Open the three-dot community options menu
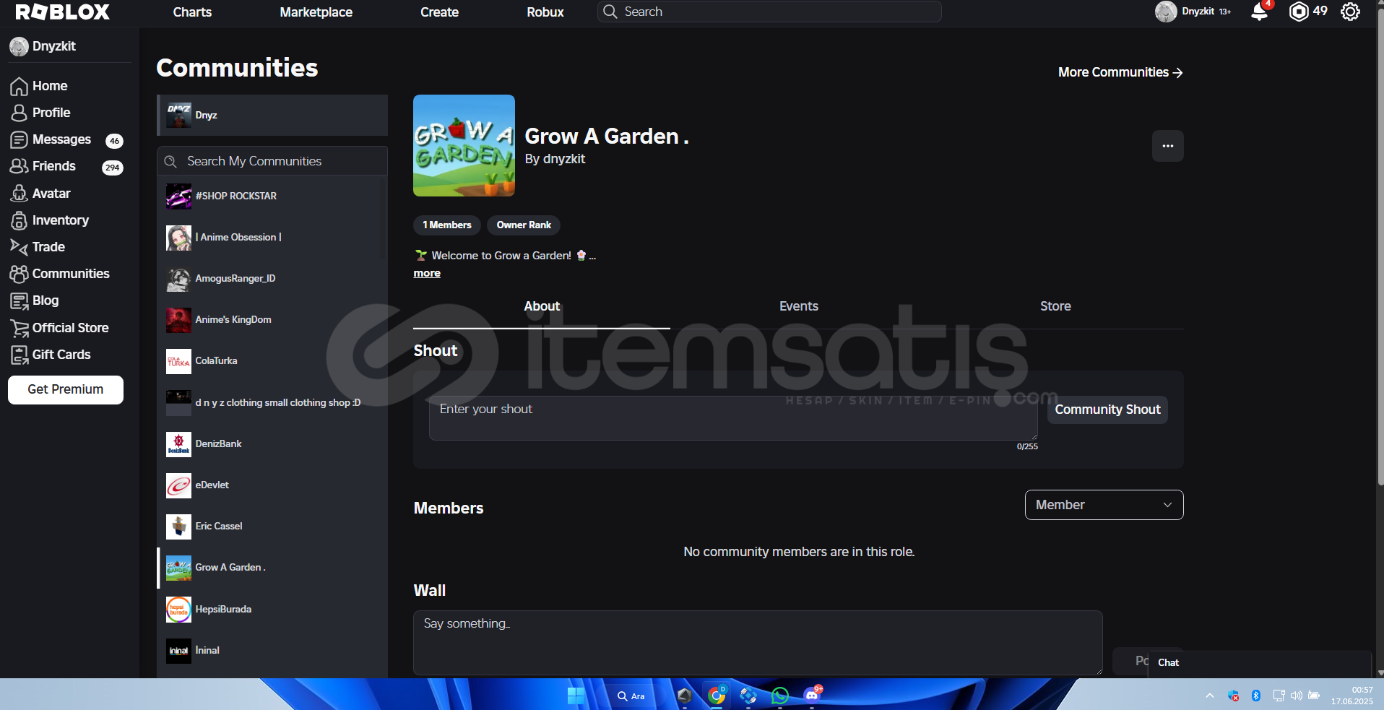This screenshot has height=710, width=1384. click(1167, 146)
